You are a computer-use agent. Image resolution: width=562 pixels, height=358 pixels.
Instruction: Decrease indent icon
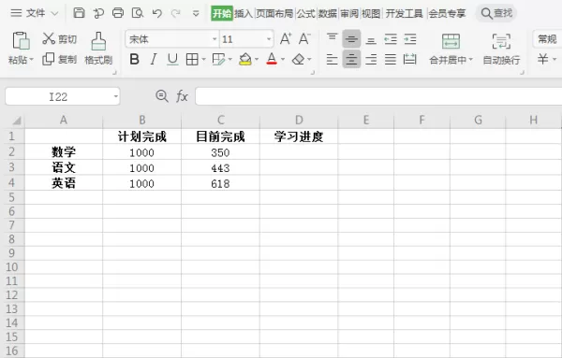coord(391,38)
